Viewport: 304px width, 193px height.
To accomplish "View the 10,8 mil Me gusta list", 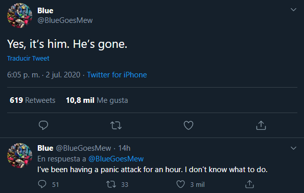I will coord(97,100).
